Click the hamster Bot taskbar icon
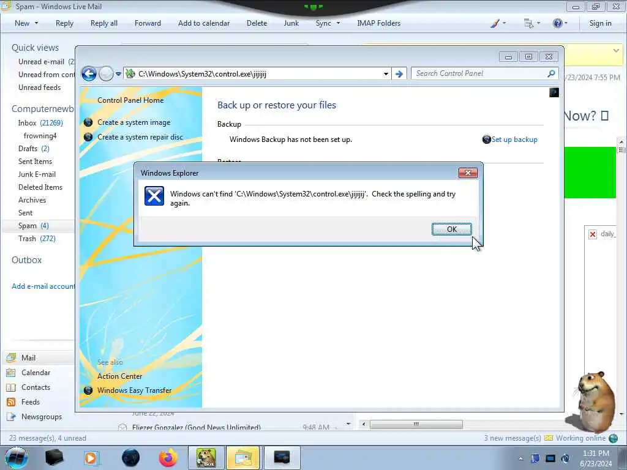This screenshot has width=627, height=470. click(206, 458)
